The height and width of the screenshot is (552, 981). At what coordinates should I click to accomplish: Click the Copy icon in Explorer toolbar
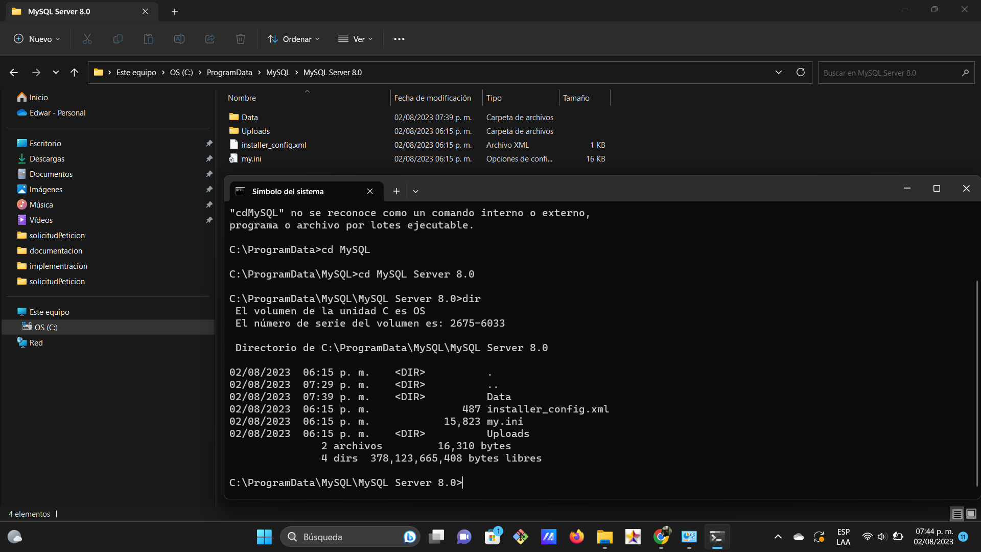point(118,39)
